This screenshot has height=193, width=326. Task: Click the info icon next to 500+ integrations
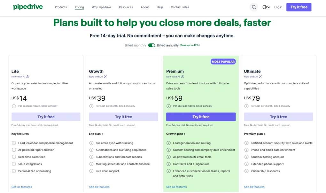13,164
